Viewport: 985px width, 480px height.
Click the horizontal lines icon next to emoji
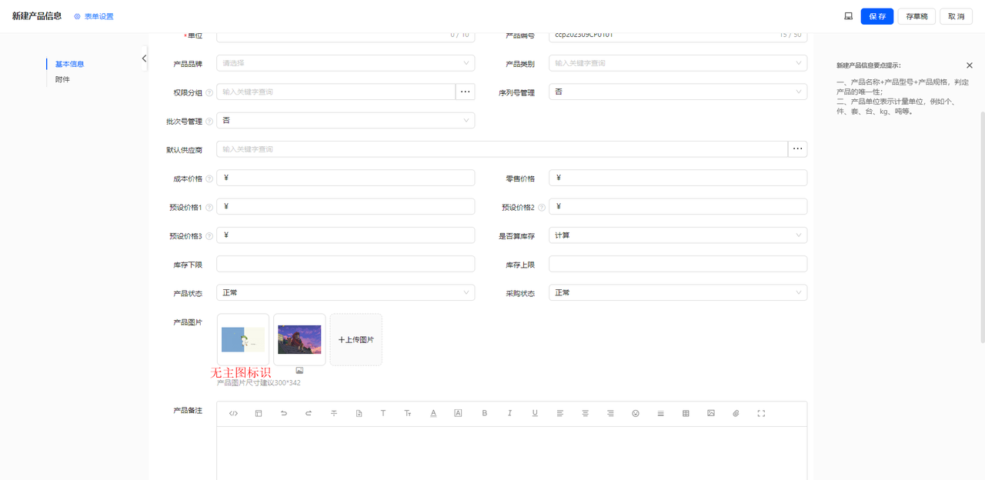660,414
